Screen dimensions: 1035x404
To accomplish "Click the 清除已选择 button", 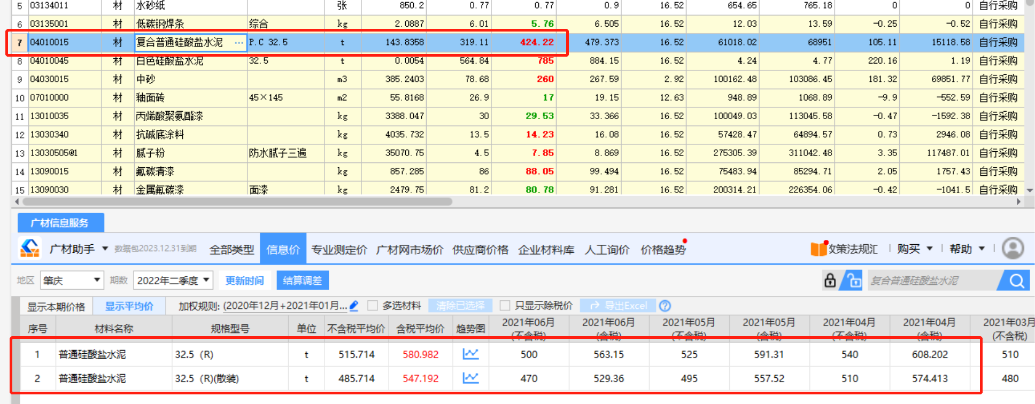I will [460, 306].
